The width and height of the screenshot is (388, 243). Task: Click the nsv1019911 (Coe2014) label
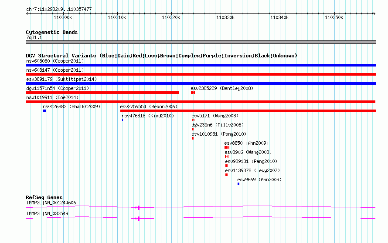tap(52, 97)
